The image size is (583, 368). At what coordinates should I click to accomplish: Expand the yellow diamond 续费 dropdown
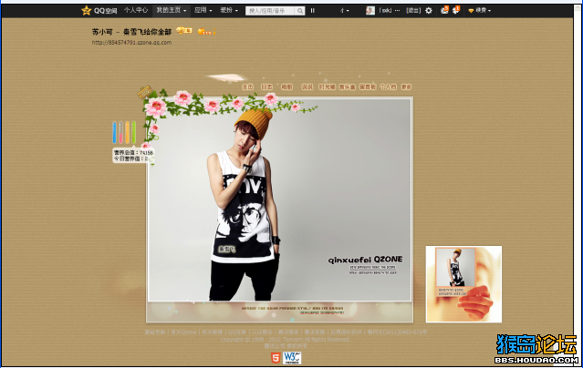coord(479,10)
